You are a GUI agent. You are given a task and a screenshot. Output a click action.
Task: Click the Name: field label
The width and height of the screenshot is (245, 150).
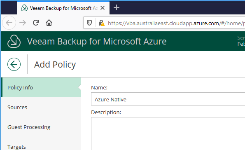pyautogui.click(x=99, y=87)
